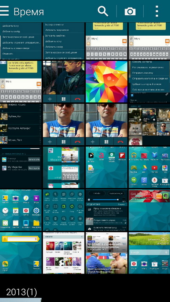Open the hamburger navigation drawer
The width and height of the screenshot is (170, 302).
[x=4, y=11]
